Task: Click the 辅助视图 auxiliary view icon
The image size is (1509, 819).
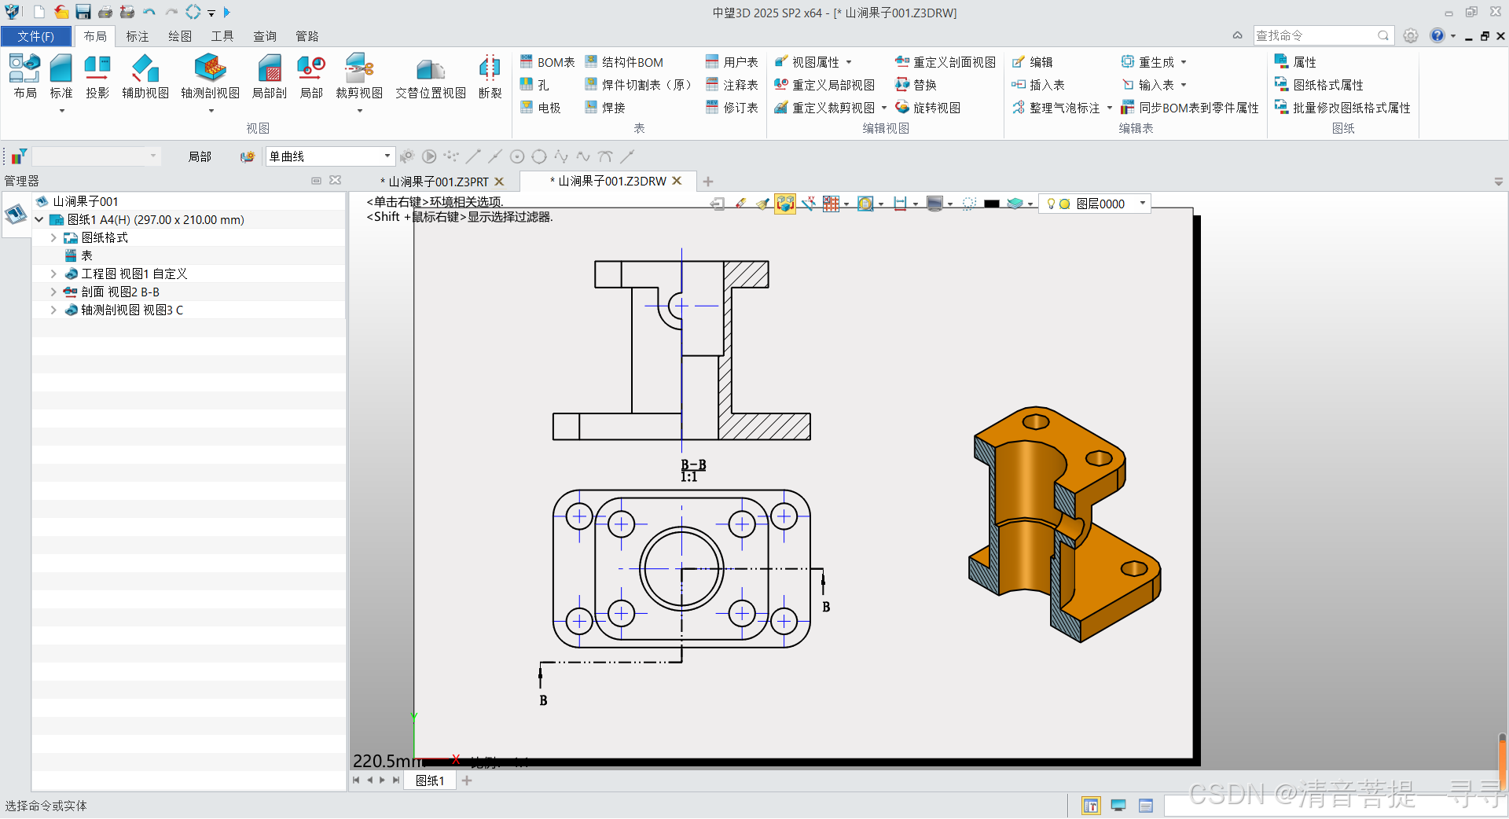Action: pyautogui.click(x=145, y=69)
